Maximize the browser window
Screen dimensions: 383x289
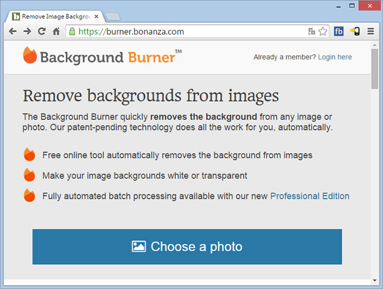[352, 6]
